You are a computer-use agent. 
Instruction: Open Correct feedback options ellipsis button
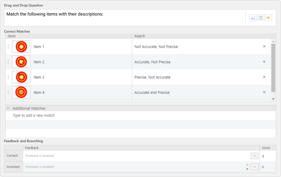tap(254, 156)
